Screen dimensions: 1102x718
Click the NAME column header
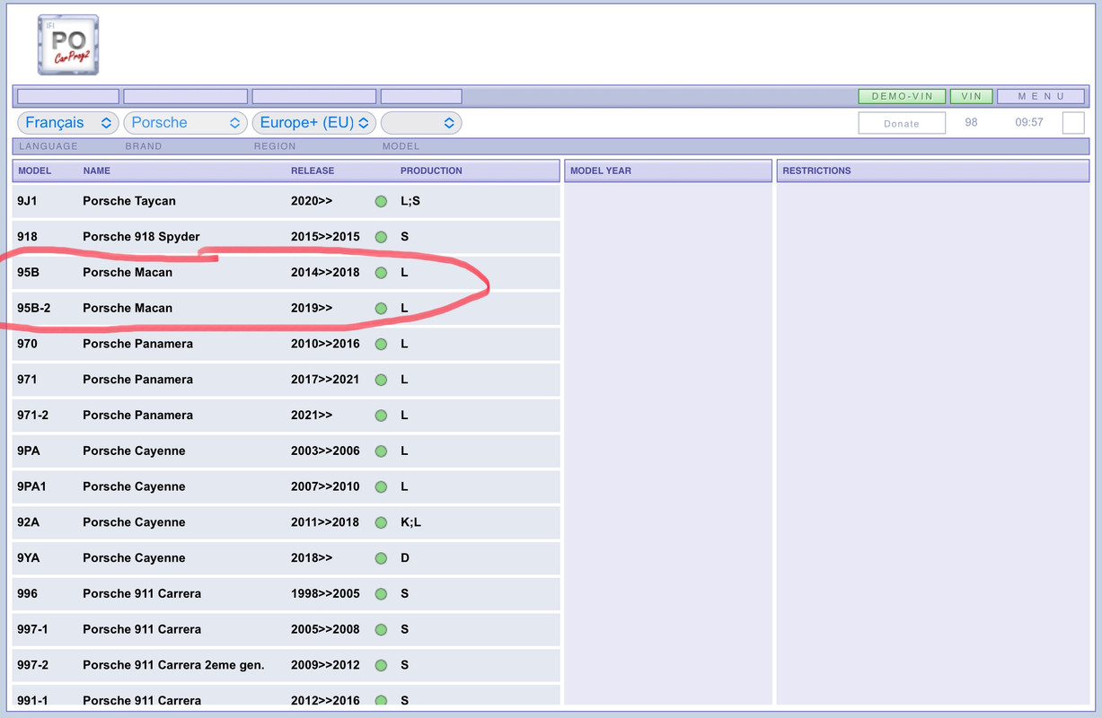97,171
